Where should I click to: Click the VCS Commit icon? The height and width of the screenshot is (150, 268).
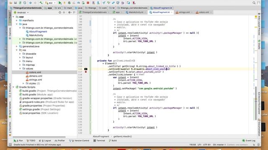[x=108, y=3]
